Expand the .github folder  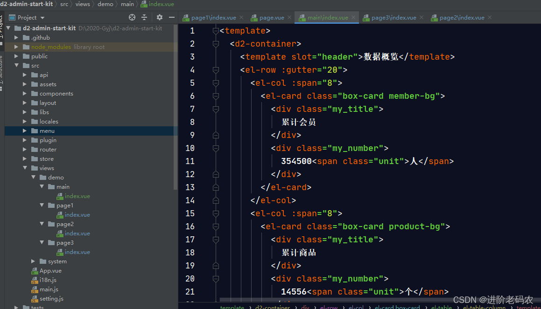coord(16,37)
